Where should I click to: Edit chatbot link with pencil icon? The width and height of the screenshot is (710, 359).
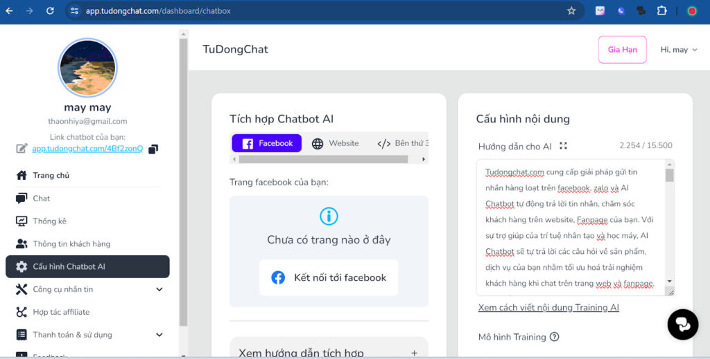(21, 148)
